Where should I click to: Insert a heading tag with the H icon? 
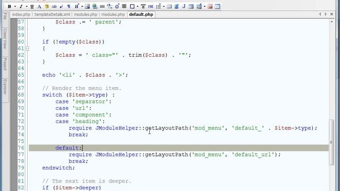tap(76, 6)
